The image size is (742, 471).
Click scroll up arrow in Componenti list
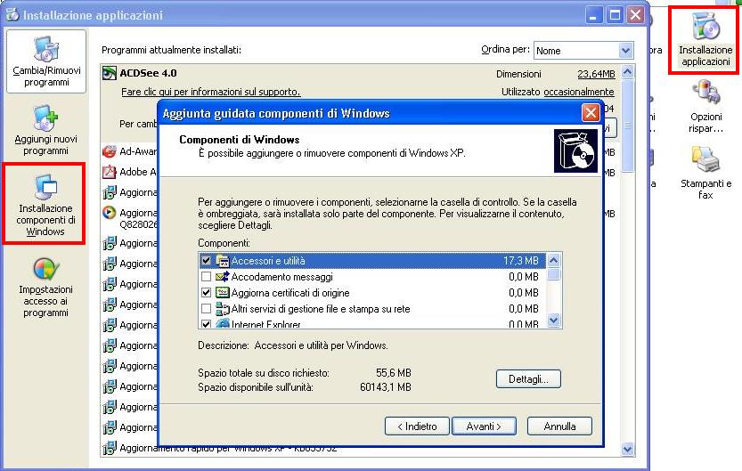553,260
